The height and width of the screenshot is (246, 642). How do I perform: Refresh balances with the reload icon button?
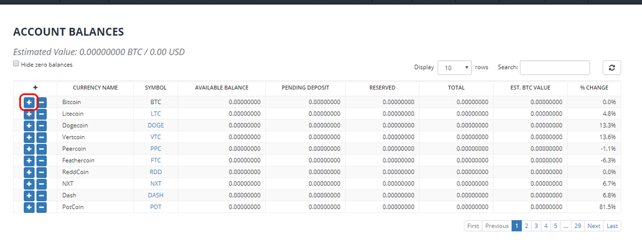[612, 68]
